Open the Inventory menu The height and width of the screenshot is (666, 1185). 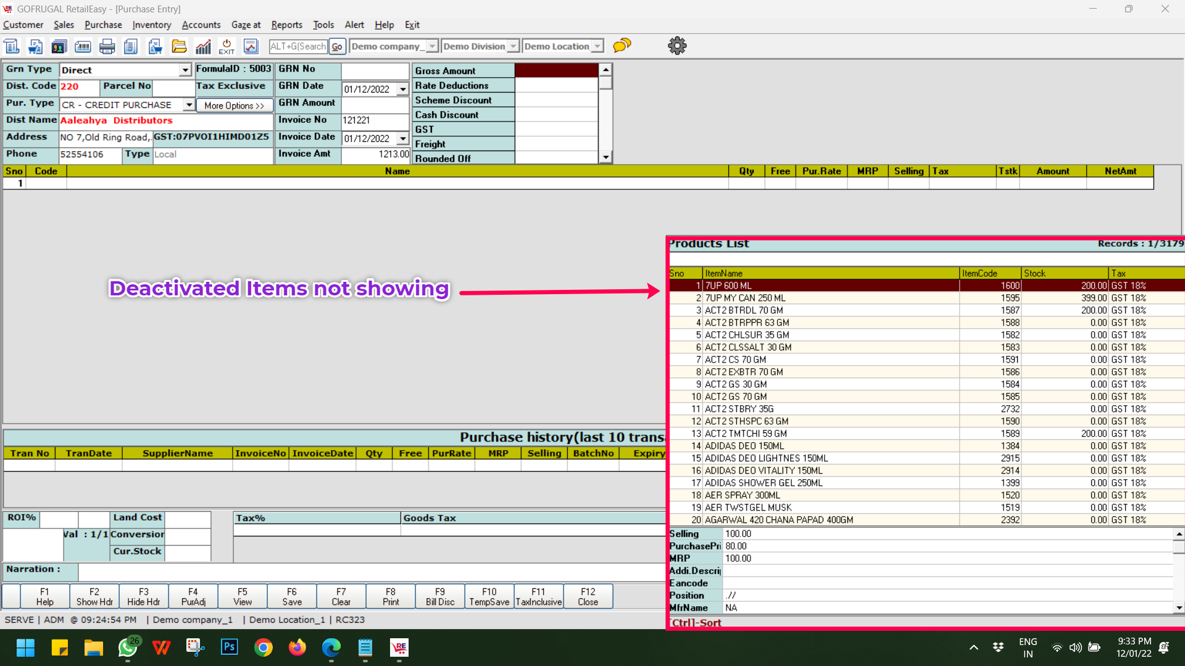pyautogui.click(x=151, y=25)
